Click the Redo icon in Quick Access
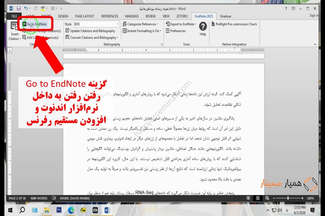 click(x=36, y=9)
